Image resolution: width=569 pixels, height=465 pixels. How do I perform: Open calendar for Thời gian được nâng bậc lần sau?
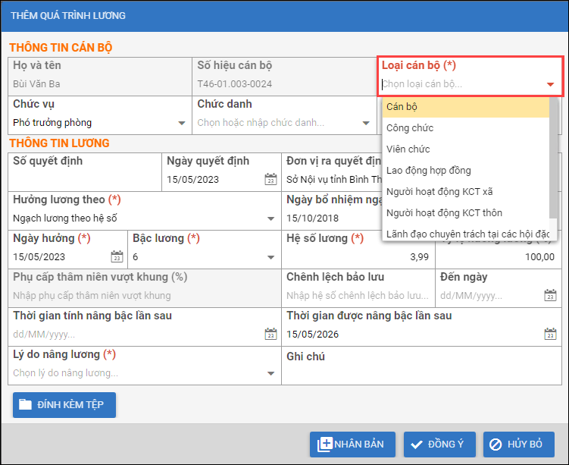(x=549, y=334)
